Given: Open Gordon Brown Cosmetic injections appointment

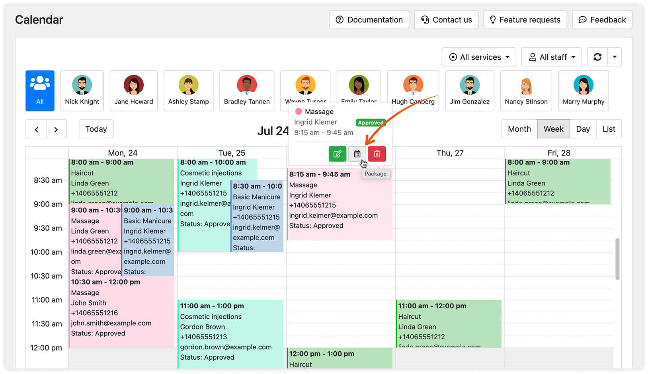Looking at the screenshot, I should (x=230, y=334).
